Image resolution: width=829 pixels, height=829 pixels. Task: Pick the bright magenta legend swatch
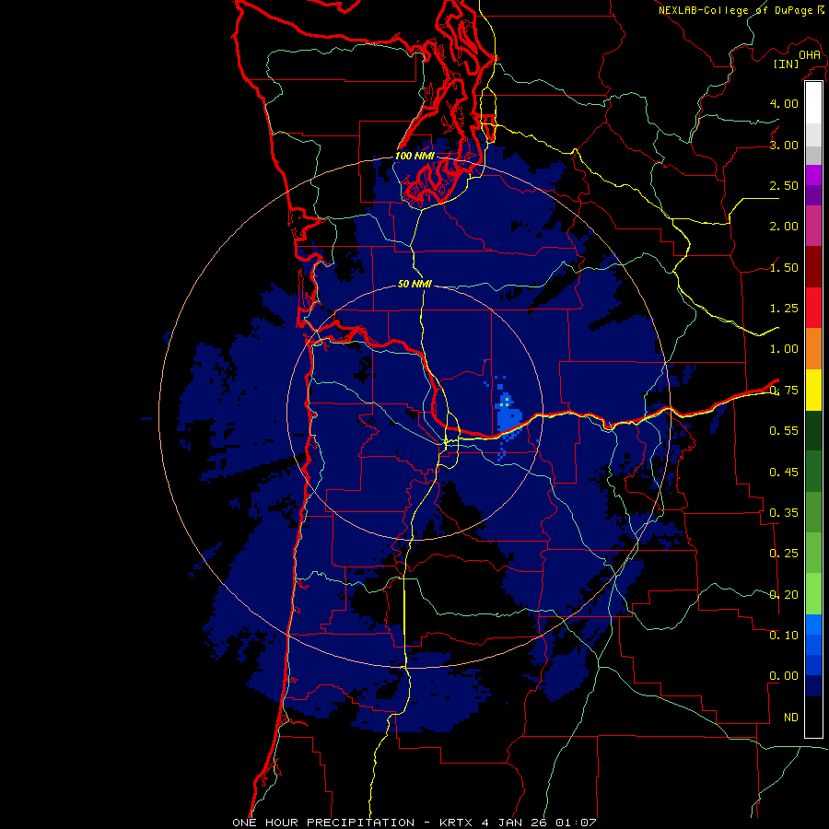[x=813, y=175]
